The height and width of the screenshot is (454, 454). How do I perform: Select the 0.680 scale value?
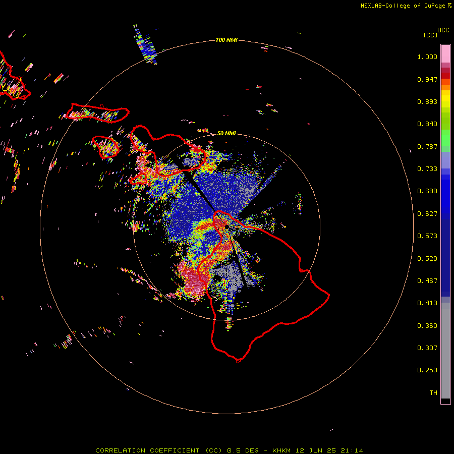[427, 191]
